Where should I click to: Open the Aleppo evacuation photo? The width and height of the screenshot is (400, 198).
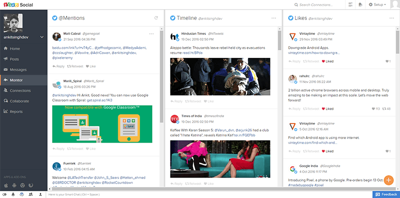(220, 77)
